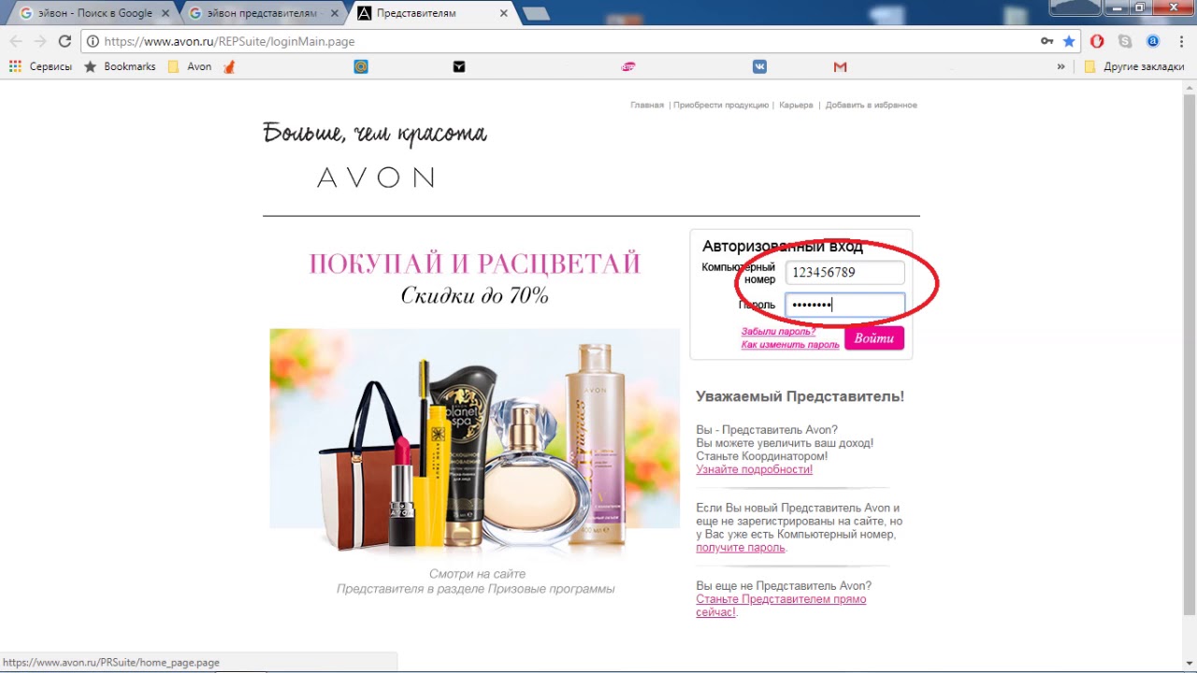Click the vertical page scrollbar

click(x=1189, y=355)
